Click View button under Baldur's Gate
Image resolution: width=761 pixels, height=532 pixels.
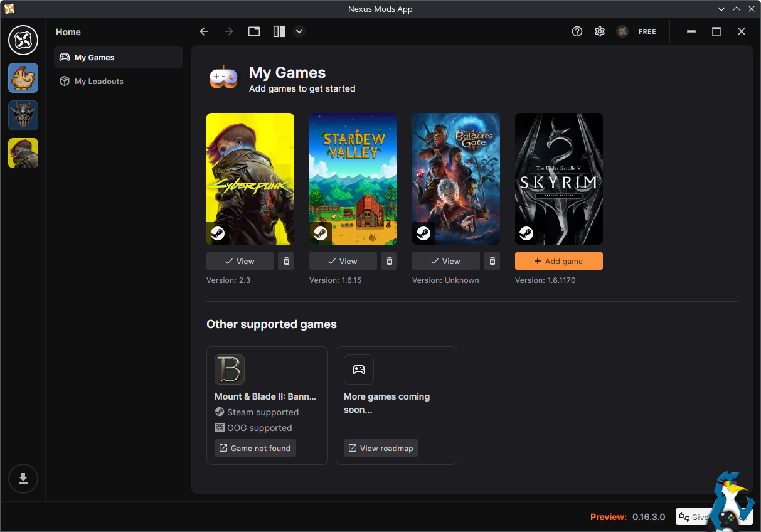(x=446, y=261)
